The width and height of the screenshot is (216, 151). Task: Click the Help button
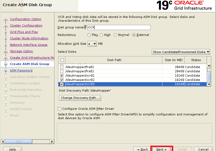(13, 149)
